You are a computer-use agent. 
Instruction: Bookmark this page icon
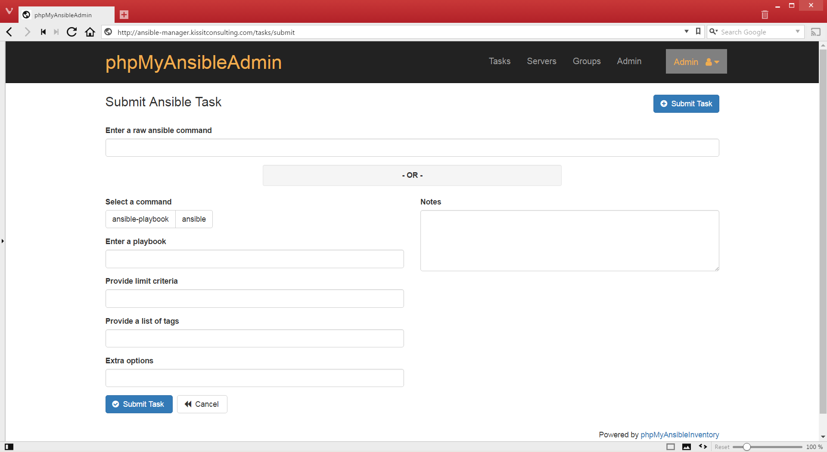coord(698,31)
